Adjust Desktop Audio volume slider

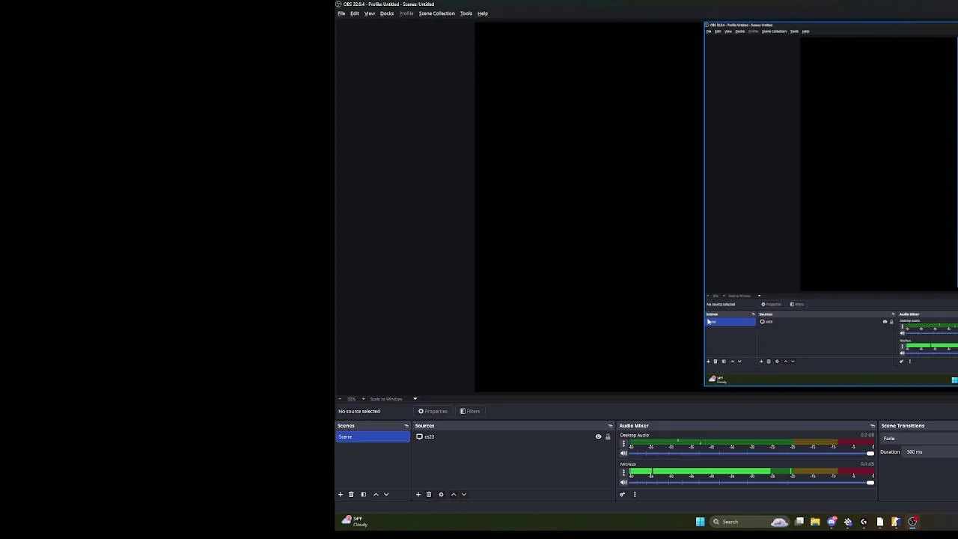[751, 454]
